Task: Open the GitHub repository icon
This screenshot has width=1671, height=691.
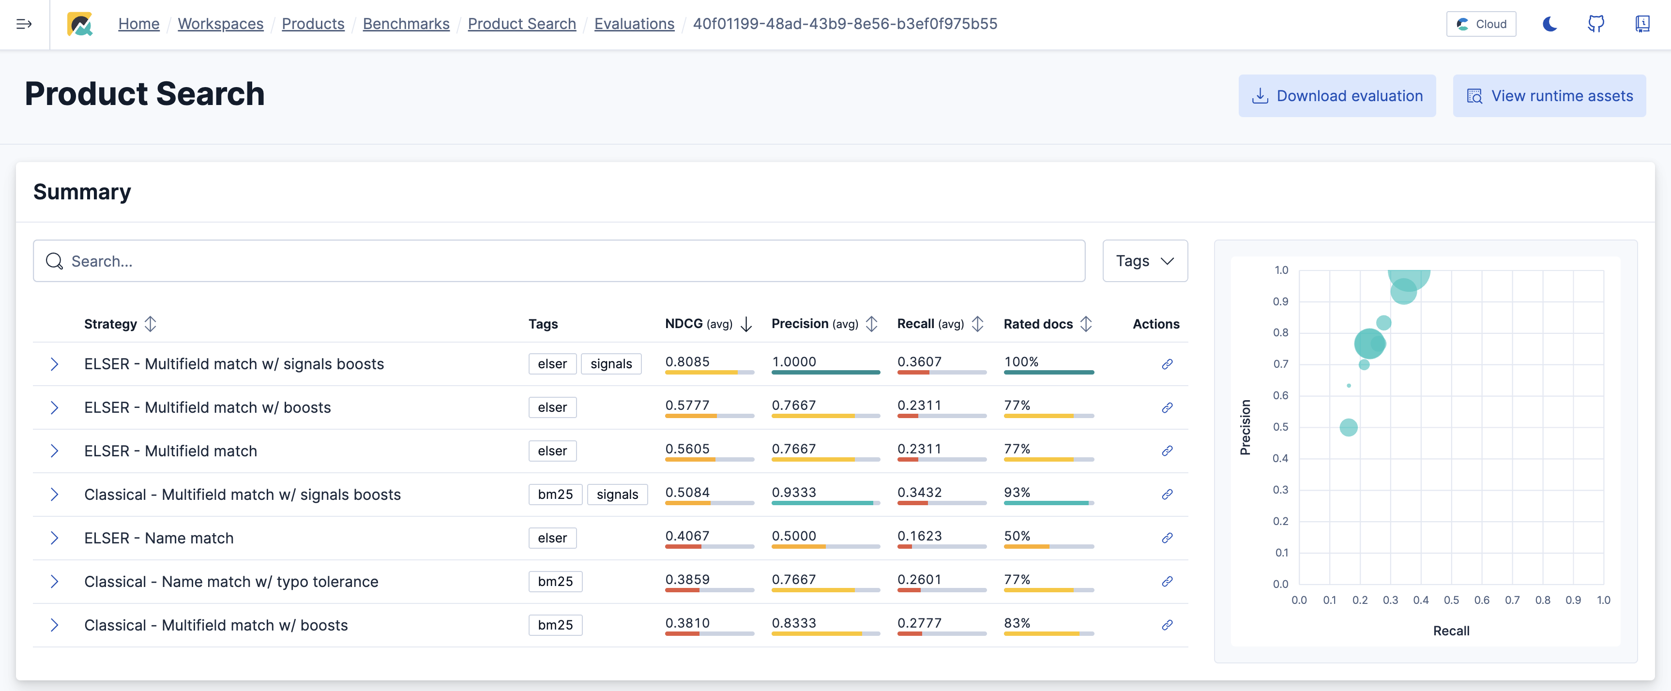Action: (1596, 24)
